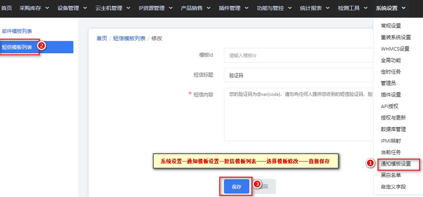
Task: Choose 插件设置 from the dropdown
Action: tap(391, 95)
